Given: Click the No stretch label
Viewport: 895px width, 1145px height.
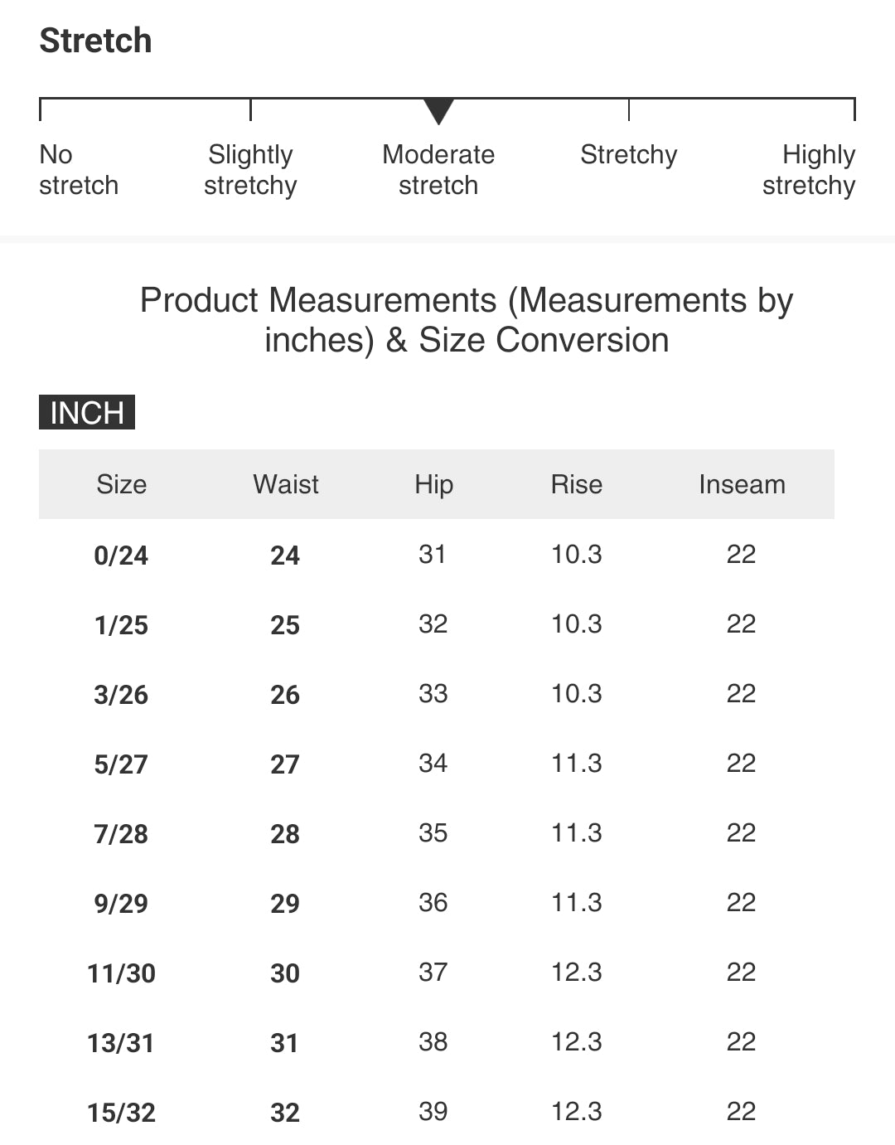Looking at the screenshot, I should [x=78, y=170].
